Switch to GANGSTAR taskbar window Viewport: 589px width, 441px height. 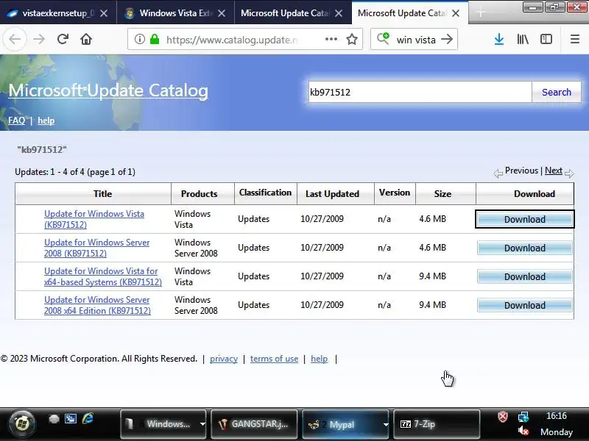tap(254, 424)
